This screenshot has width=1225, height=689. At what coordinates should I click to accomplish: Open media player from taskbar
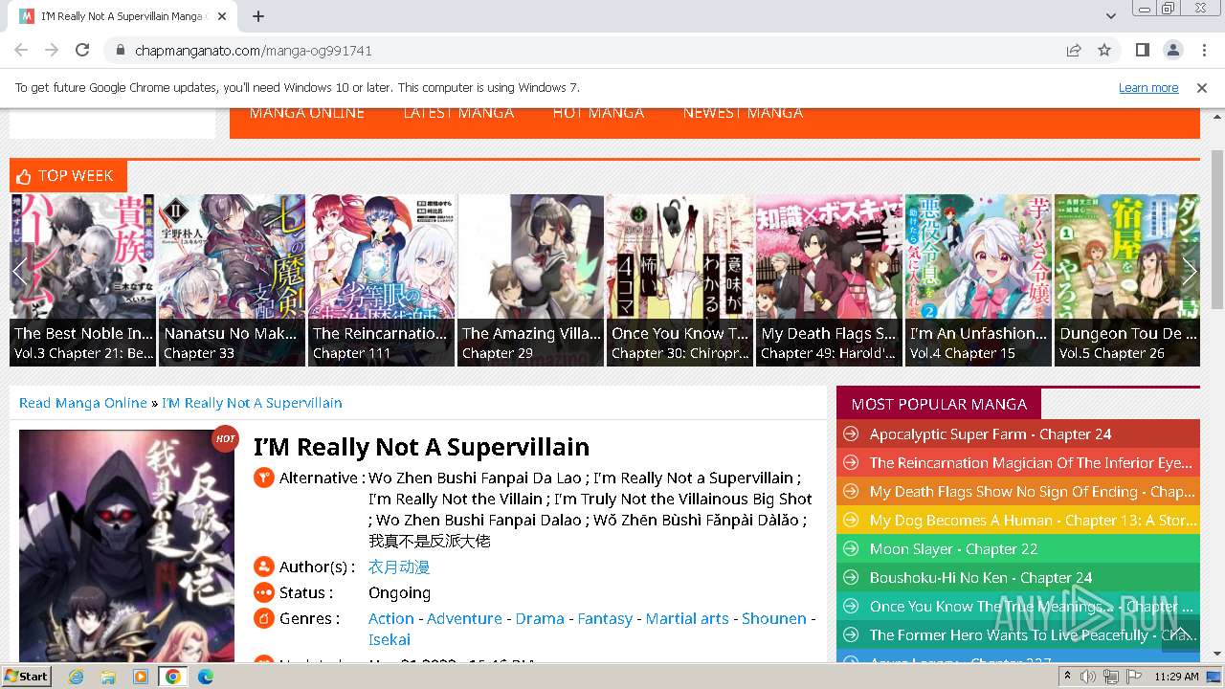tap(141, 677)
